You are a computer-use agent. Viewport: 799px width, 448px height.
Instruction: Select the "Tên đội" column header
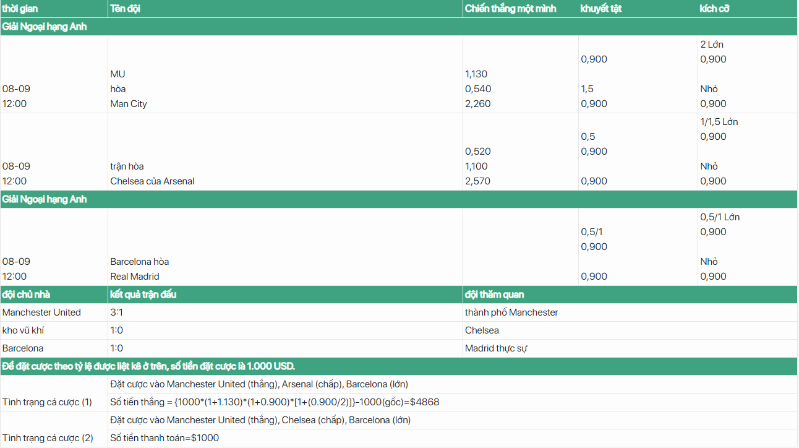coord(125,9)
